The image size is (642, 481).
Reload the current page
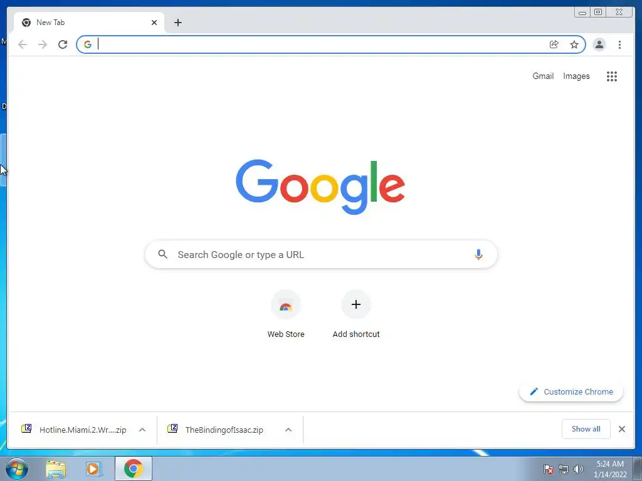pyautogui.click(x=63, y=44)
